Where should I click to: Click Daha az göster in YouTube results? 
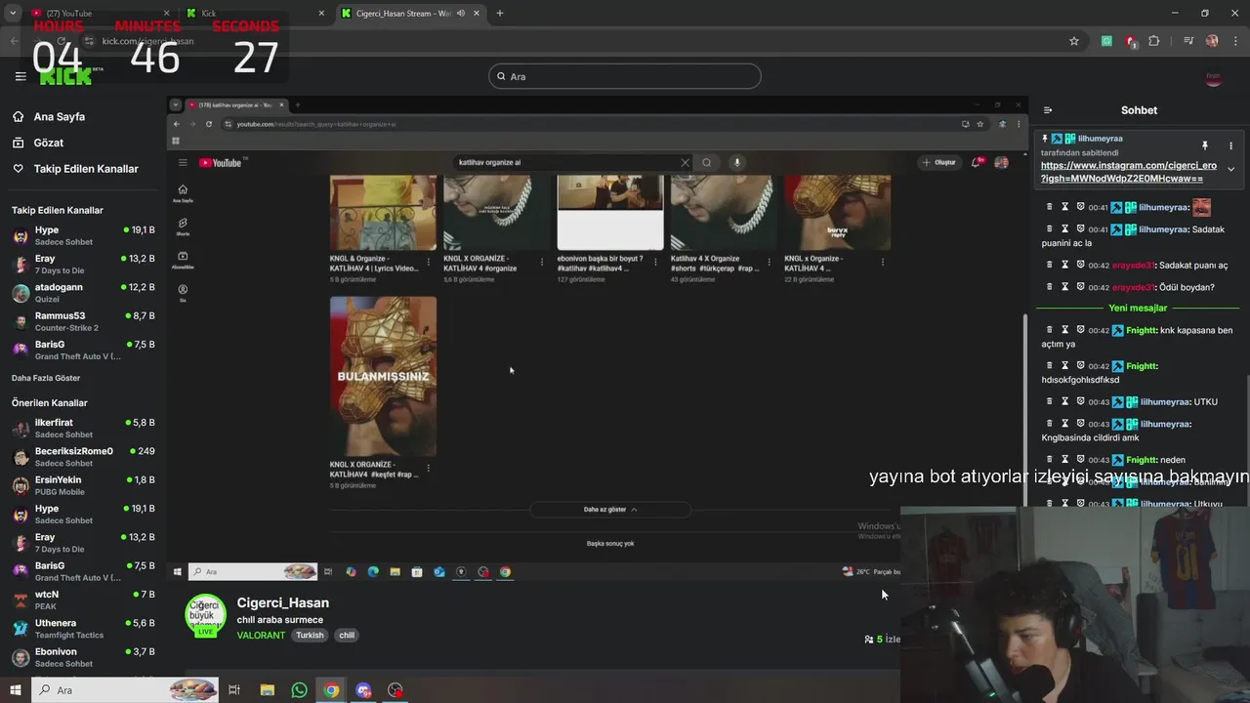point(610,510)
